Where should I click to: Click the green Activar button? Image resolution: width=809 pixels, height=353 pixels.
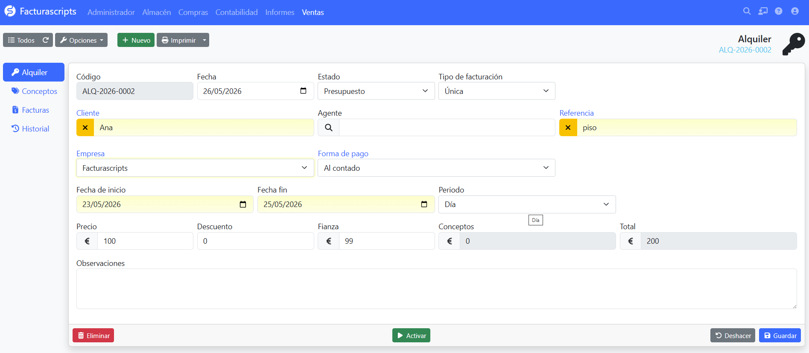(x=411, y=335)
